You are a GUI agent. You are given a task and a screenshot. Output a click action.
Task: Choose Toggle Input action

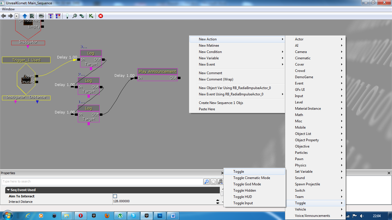click(255, 203)
